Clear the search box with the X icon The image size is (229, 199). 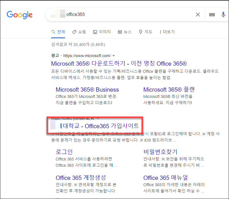click(198, 15)
